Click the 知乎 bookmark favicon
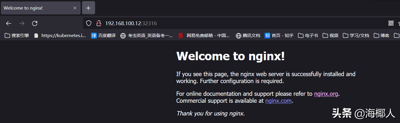Viewport: 400px width, 123px height. tap(267, 36)
